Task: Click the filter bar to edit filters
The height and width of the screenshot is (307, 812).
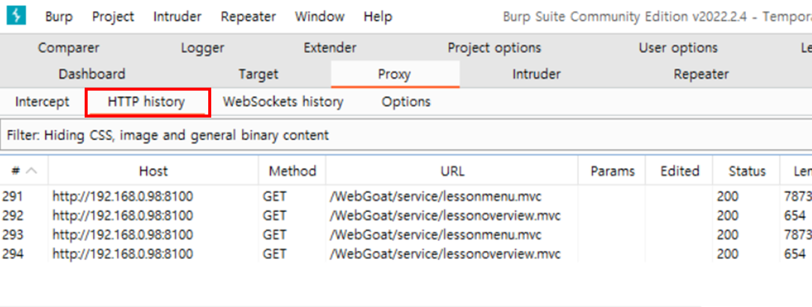Action: click(405, 136)
